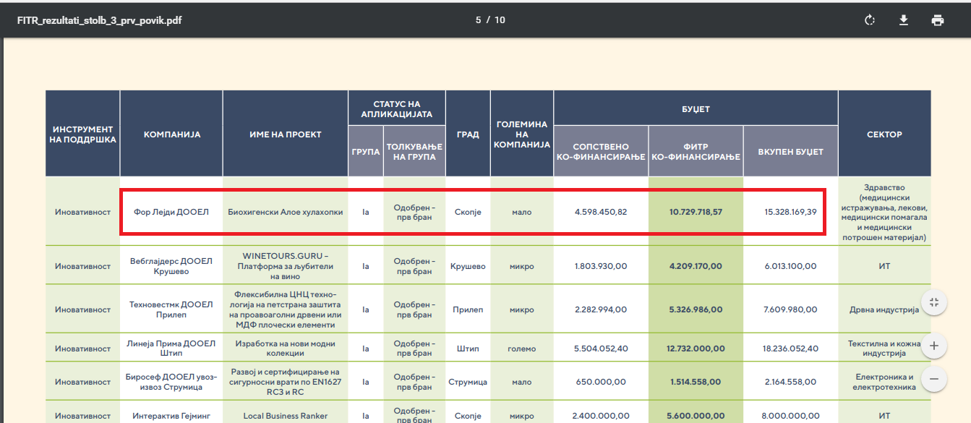
Task: Click total budget 2.164.558,00
Action: click(790, 382)
